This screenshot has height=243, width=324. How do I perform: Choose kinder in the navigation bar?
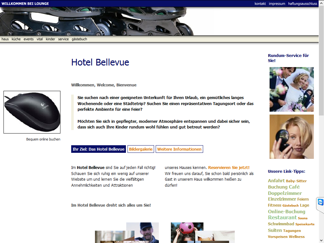point(50,39)
